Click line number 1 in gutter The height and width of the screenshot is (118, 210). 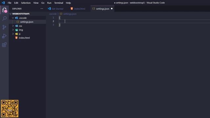[x=53, y=18]
